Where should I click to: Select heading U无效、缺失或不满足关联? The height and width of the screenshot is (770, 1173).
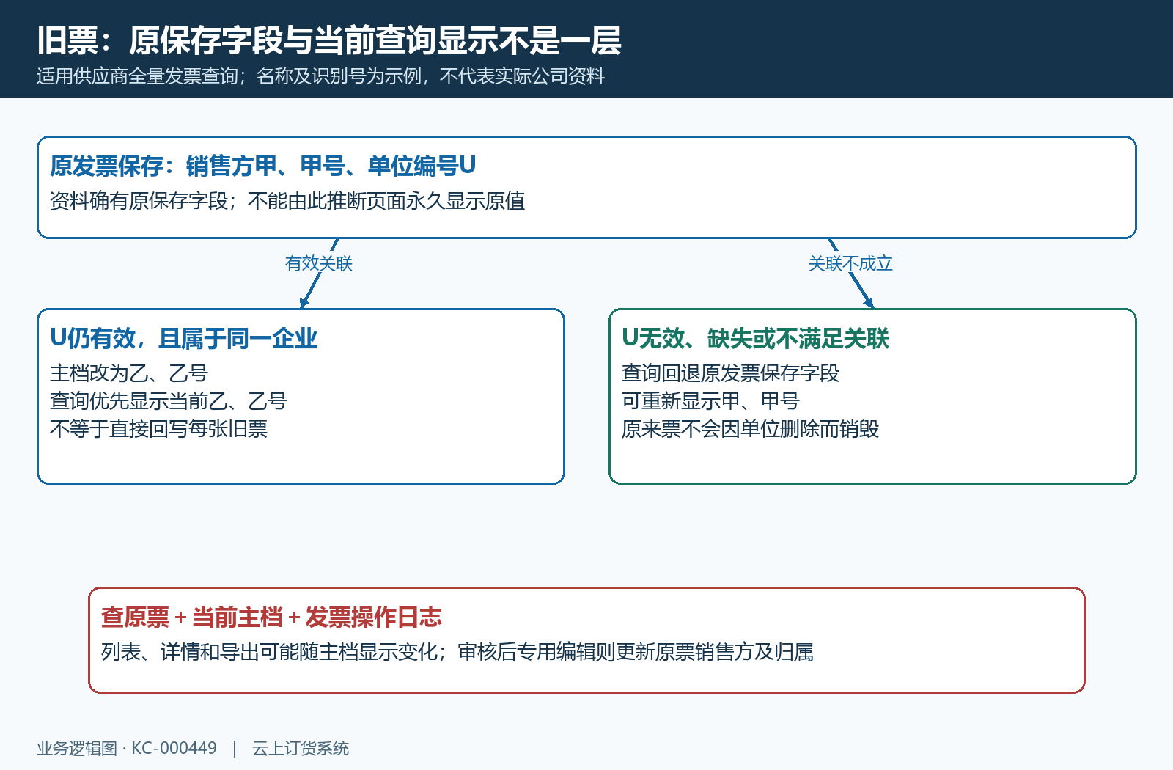click(755, 338)
